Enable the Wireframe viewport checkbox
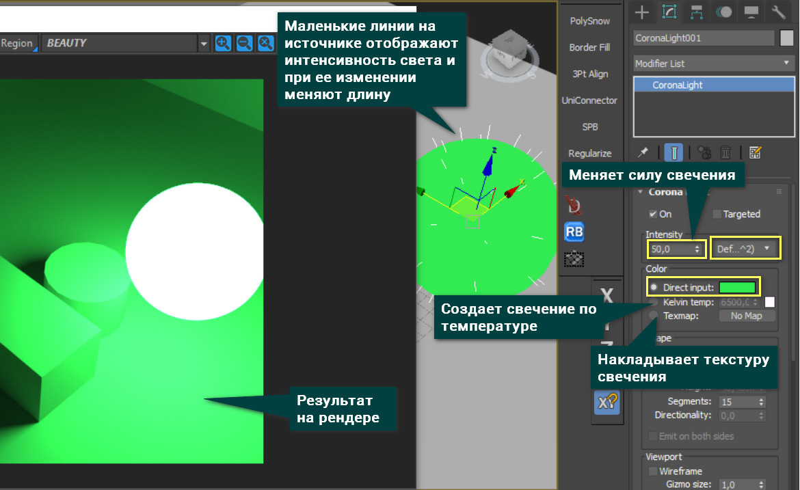 pyautogui.click(x=652, y=471)
